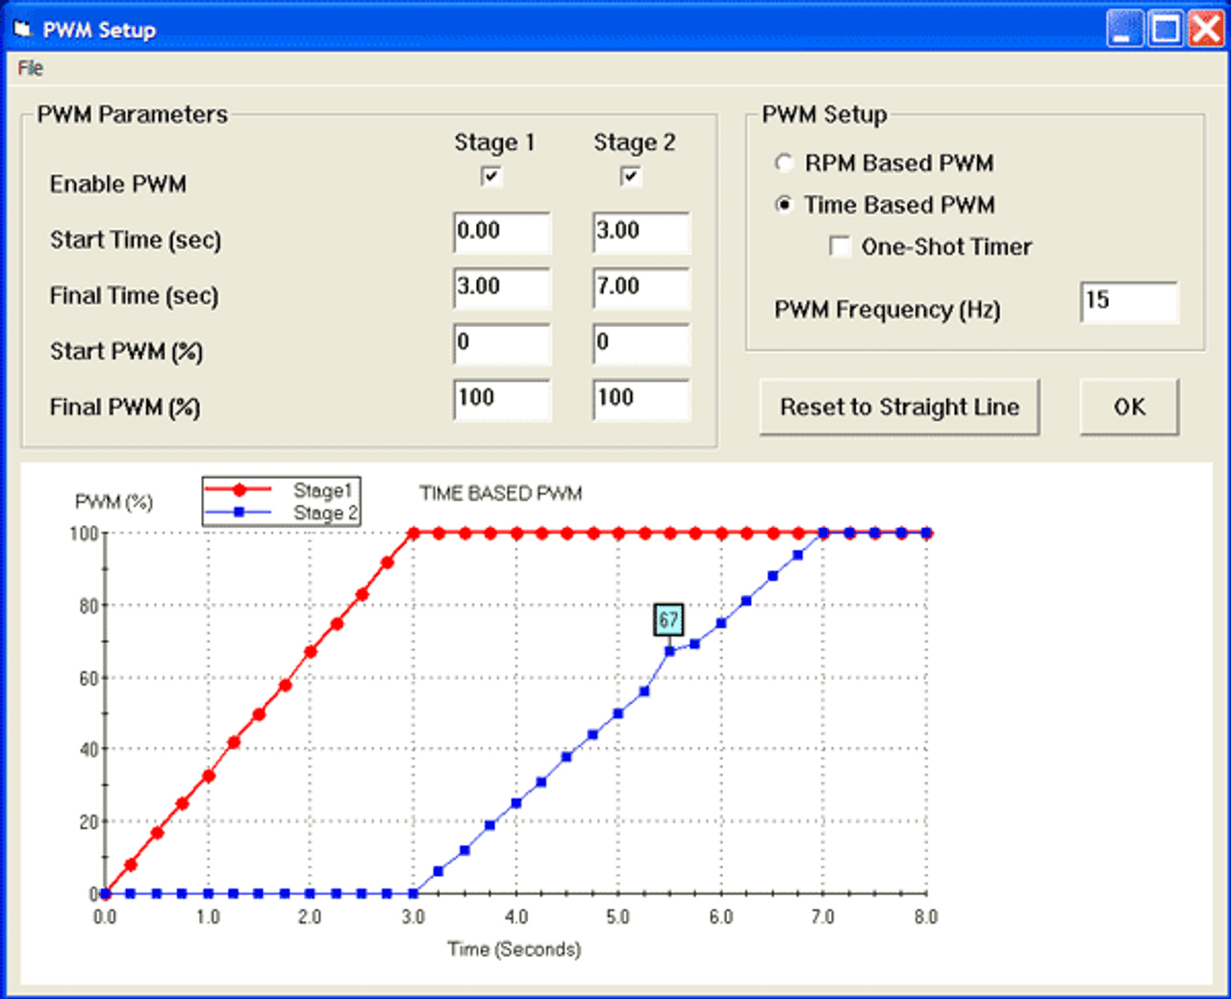Click Reset to Straight Line button

click(899, 408)
